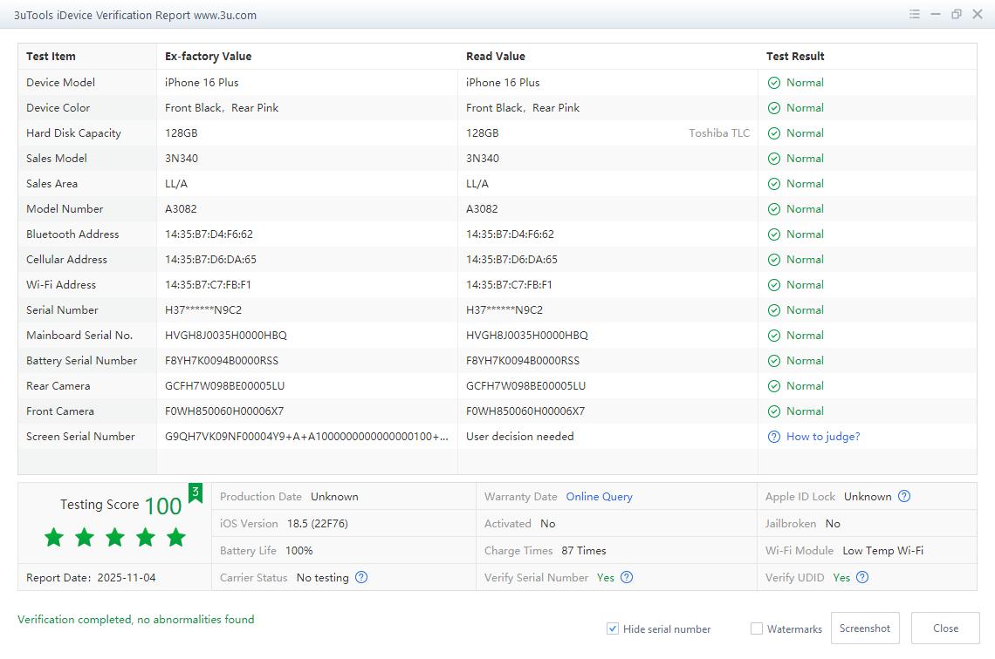995x659 pixels.
Task: Click the Normal checkmark icon for Device Model
Action: point(773,83)
